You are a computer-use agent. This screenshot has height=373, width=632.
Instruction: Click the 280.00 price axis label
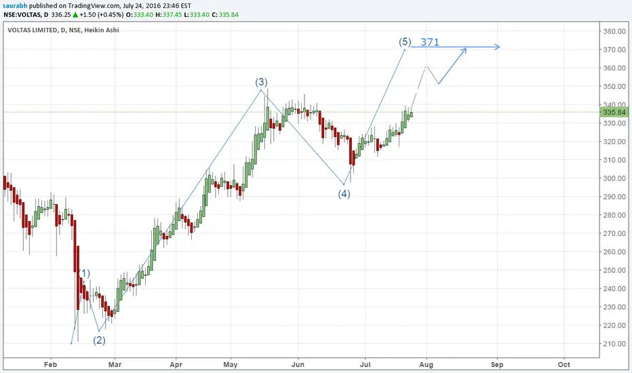point(614,215)
